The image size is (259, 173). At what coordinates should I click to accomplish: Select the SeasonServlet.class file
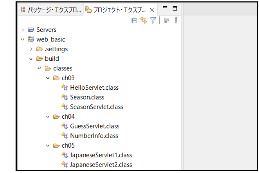pyautogui.click(x=96, y=107)
